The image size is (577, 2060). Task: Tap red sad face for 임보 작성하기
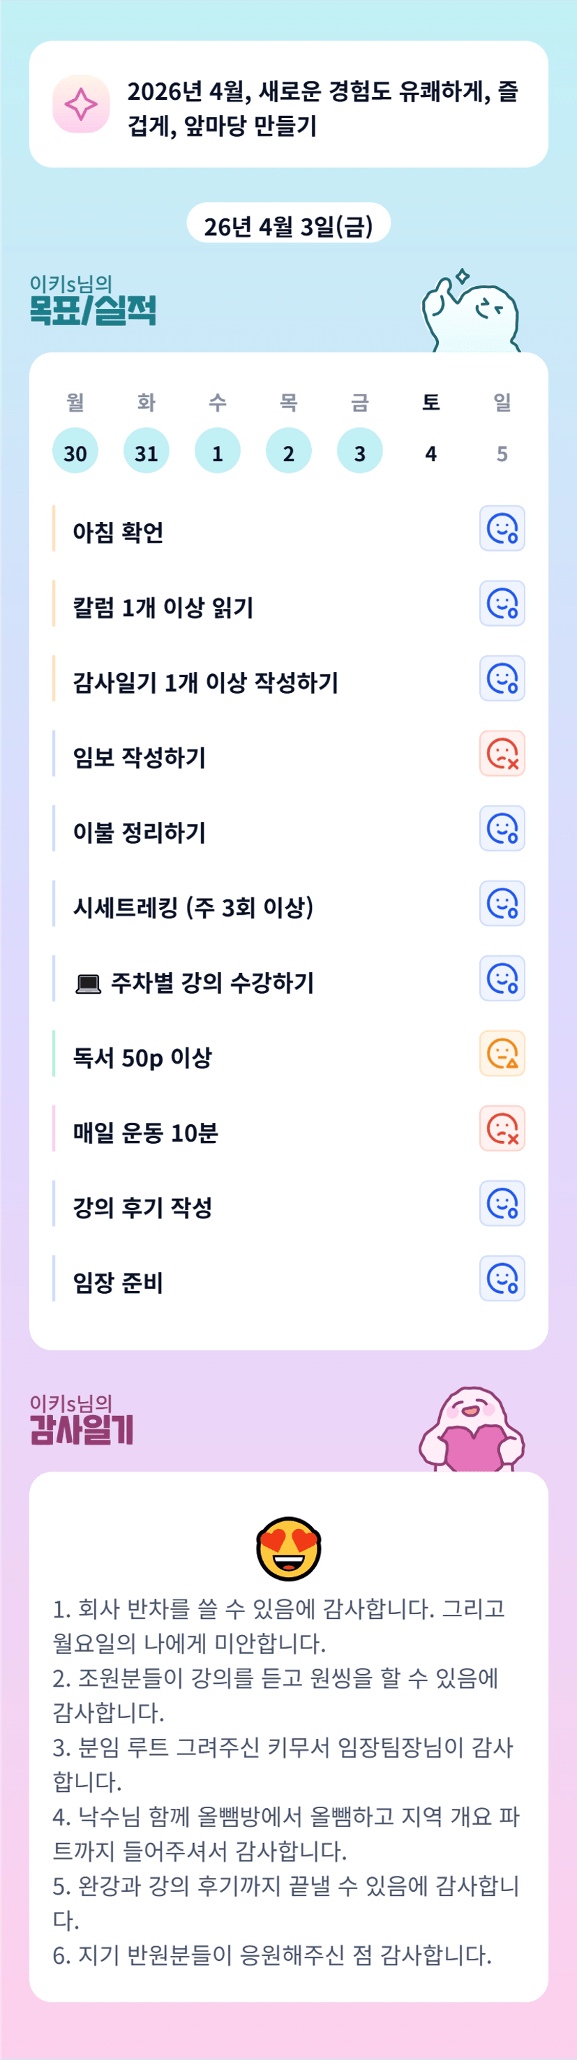[502, 753]
